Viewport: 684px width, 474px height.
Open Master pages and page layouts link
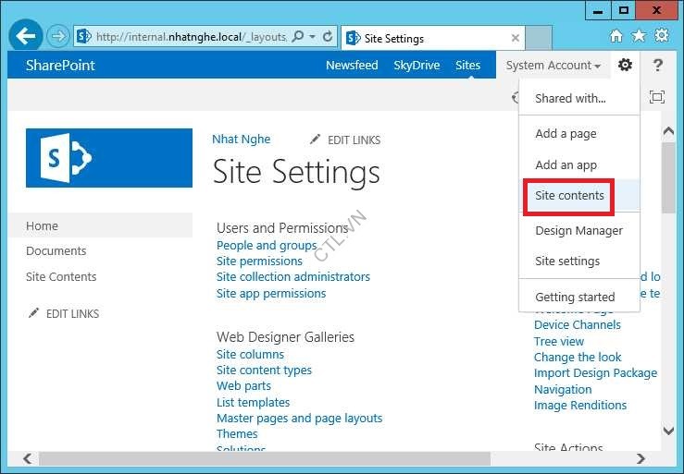click(x=300, y=419)
